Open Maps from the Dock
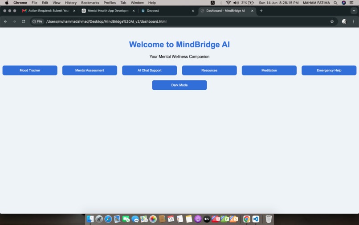The image size is (359, 225). (144, 219)
